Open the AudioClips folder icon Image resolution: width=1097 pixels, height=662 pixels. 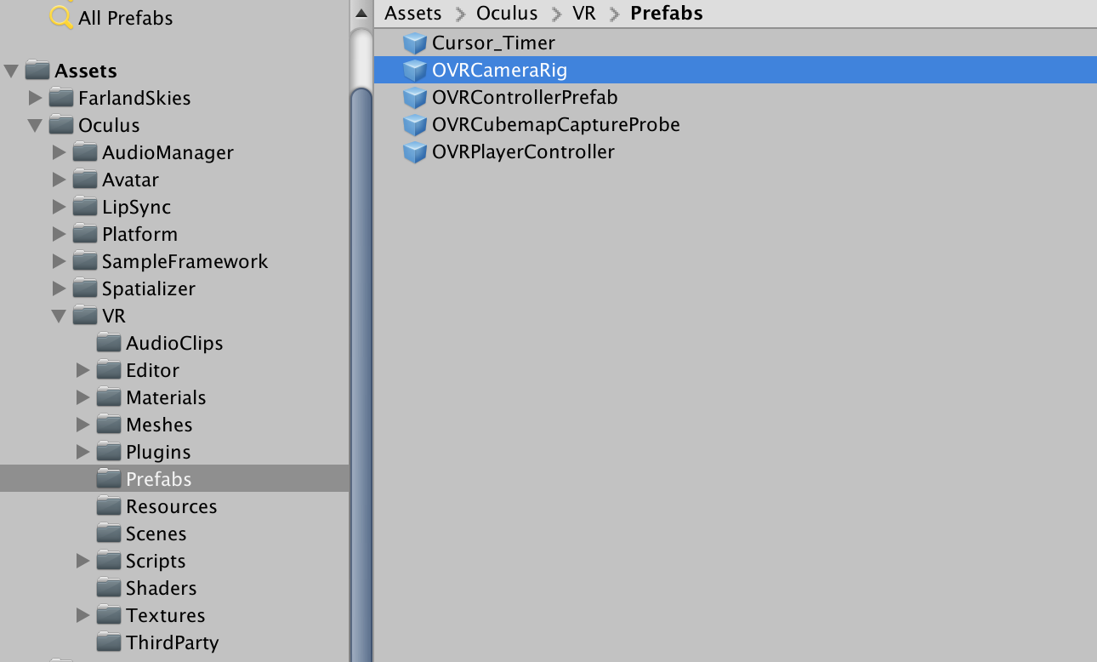pos(109,343)
